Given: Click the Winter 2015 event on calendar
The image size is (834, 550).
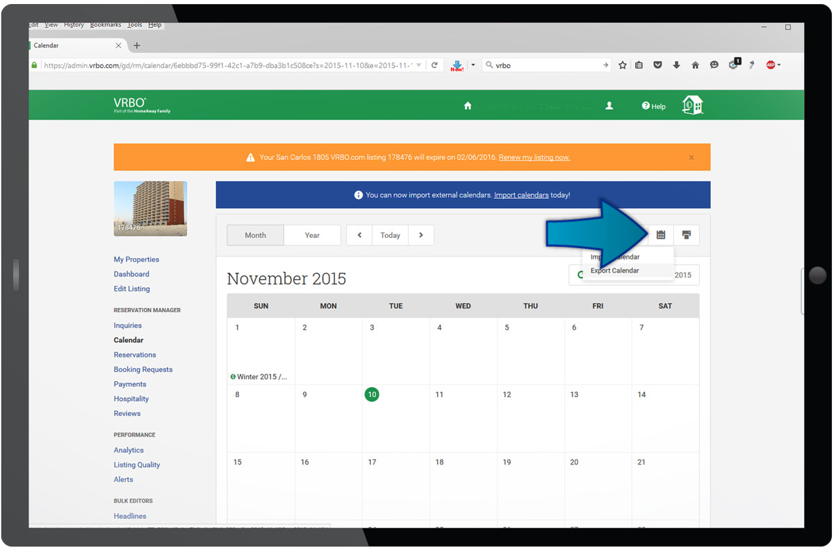Looking at the screenshot, I should (259, 377).
